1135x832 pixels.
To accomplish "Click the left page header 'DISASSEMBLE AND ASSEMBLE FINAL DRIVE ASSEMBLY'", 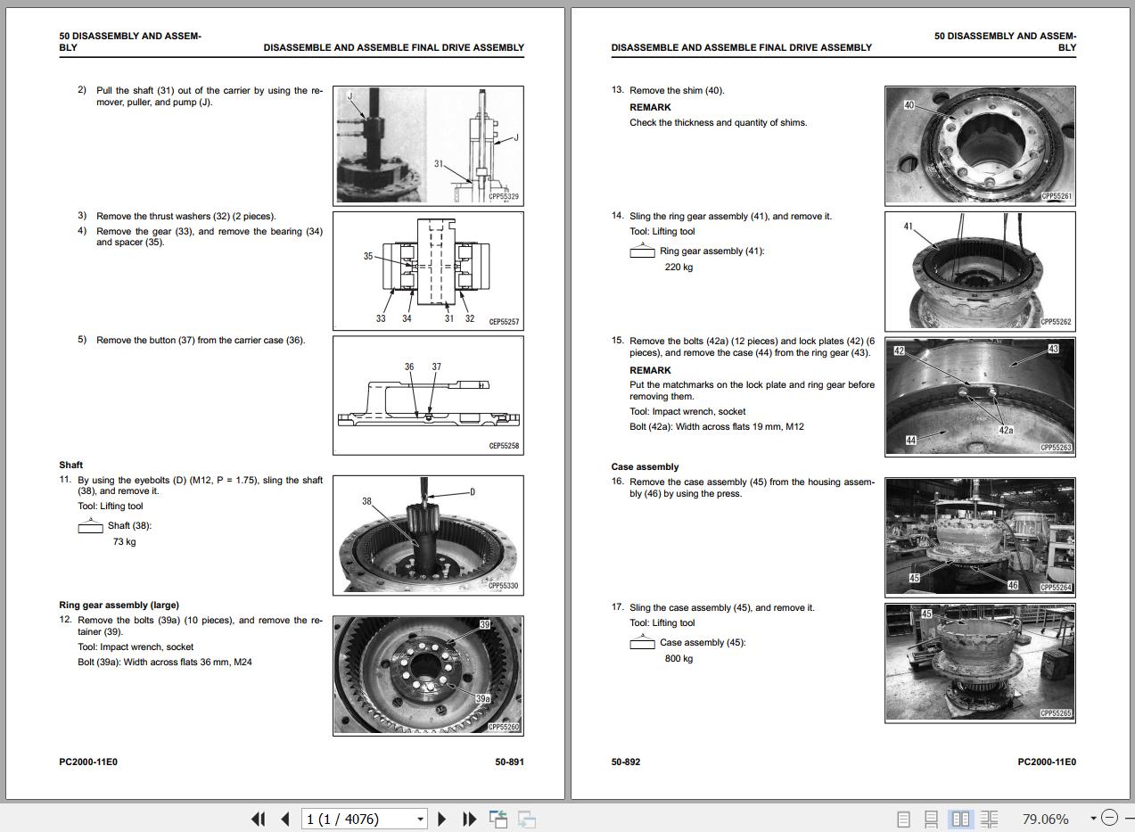I will (x=394, y=47).
